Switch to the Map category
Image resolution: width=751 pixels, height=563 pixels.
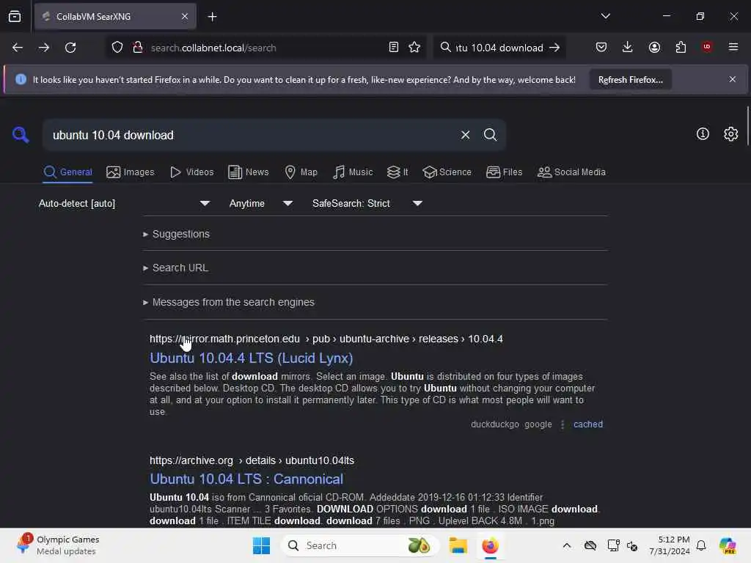(301, 172)
